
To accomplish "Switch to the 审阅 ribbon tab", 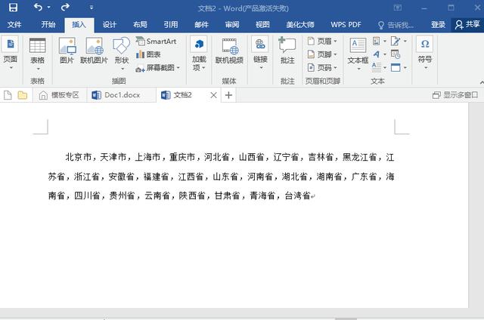I will (x=232, y=25).
